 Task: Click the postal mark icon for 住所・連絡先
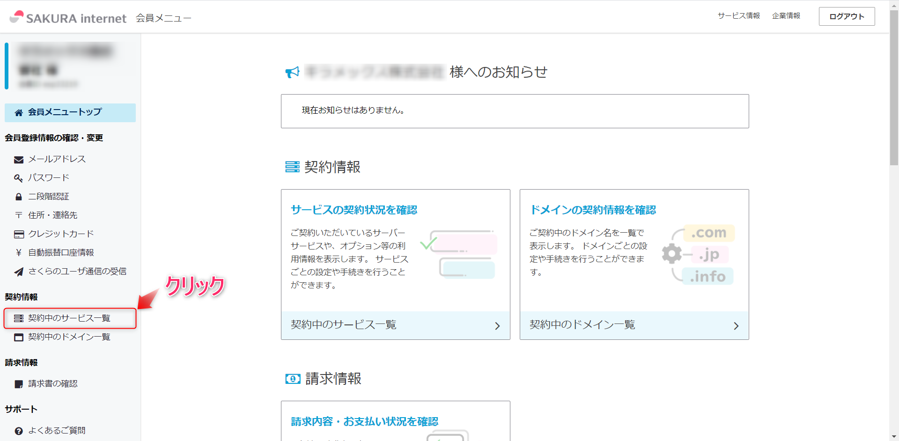[x=19, y=215]
